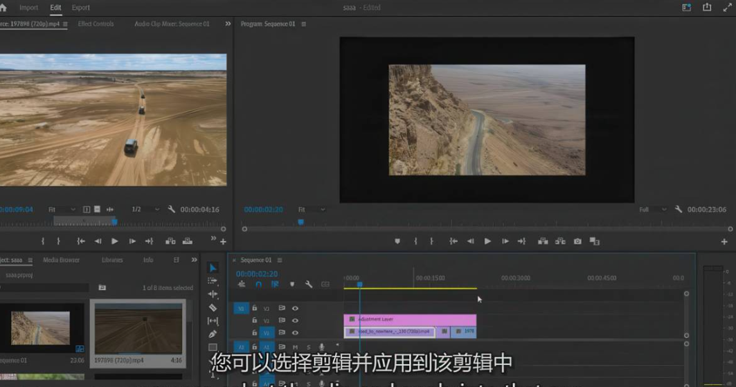Toggle visibility of track V1
The width and height of the screenshot is (736, 387).
coord(295,333)
